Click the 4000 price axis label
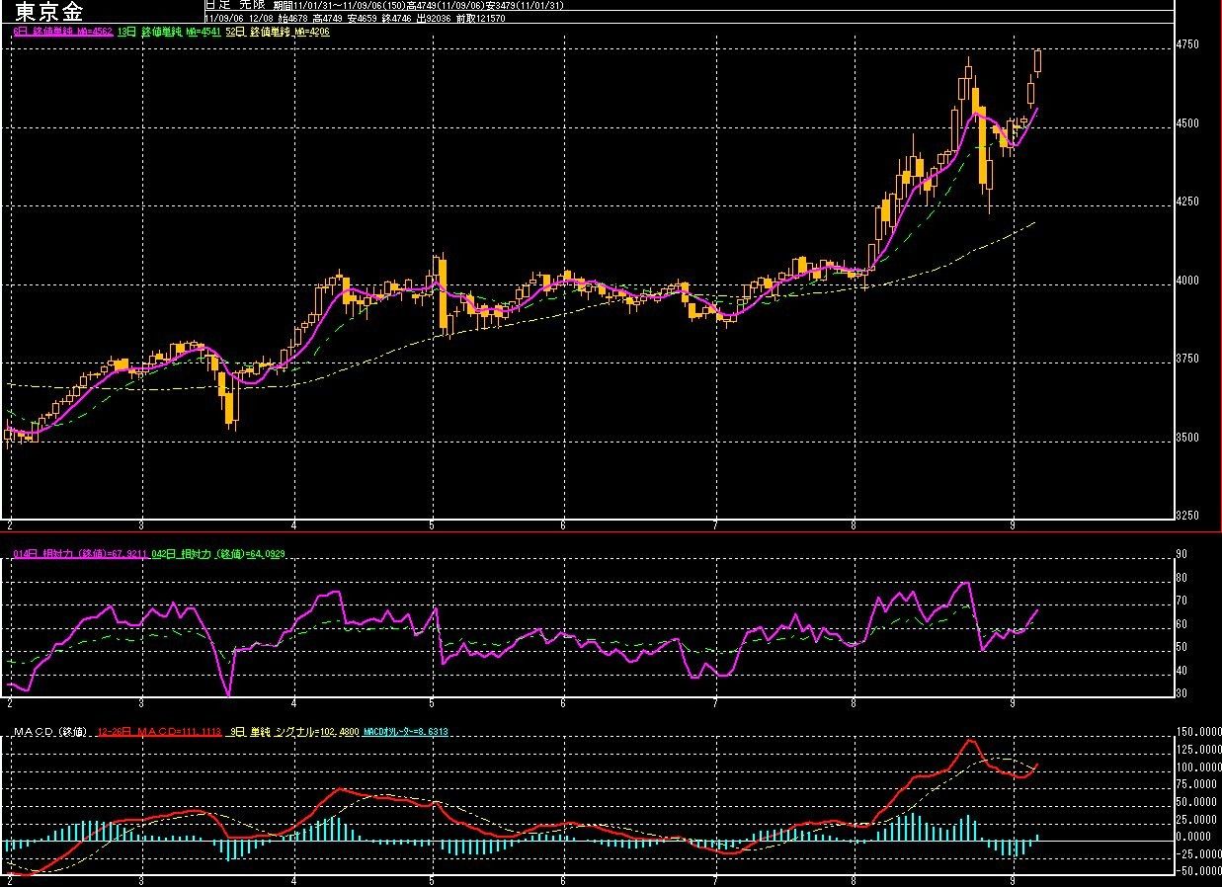Image resolution: width=1222 pixels, height=887 pixels. (1187, 281)
